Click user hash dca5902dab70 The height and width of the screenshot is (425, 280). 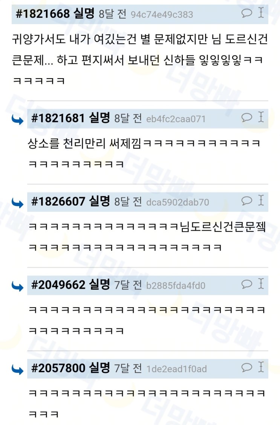(x=177, y=202)
